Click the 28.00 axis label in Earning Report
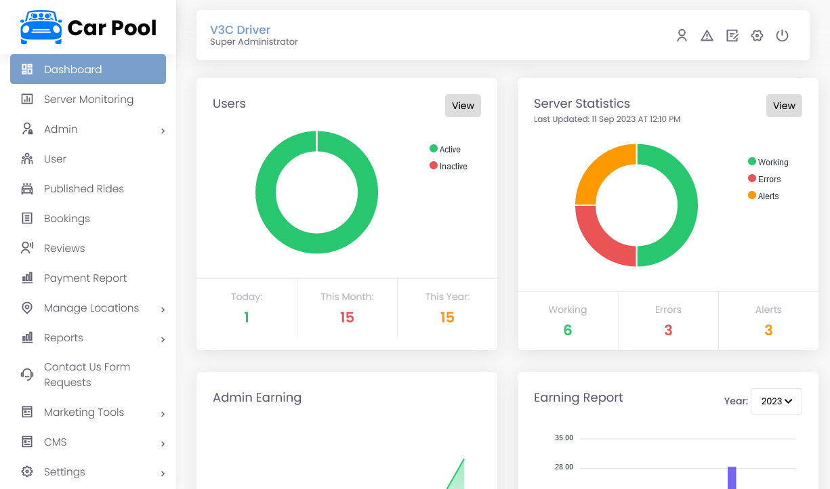 point(564,467)
